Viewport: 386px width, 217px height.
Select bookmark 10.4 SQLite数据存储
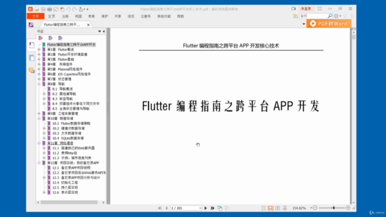[68, 138]
